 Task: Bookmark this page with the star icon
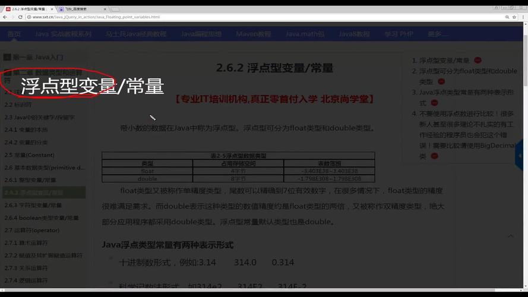point(514,17)
